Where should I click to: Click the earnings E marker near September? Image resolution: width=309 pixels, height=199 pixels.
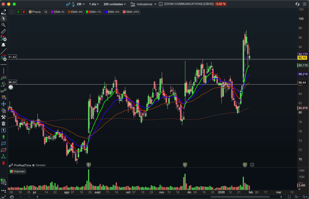(x=89, y=165)
